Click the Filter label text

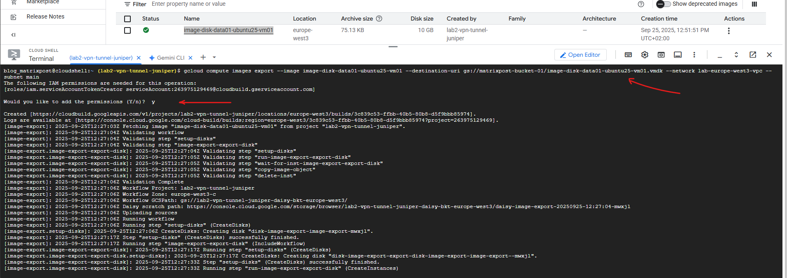(x=139, y=4)
